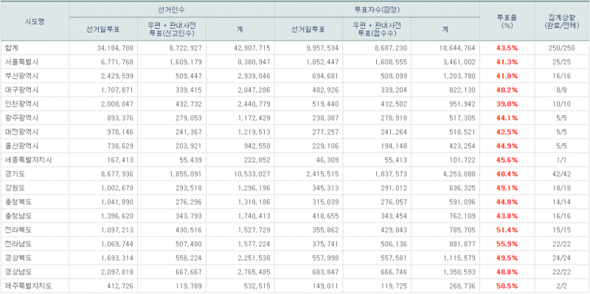Click the 시도명 column header
This screenshot has width=590, height=294.
point(35,21)
